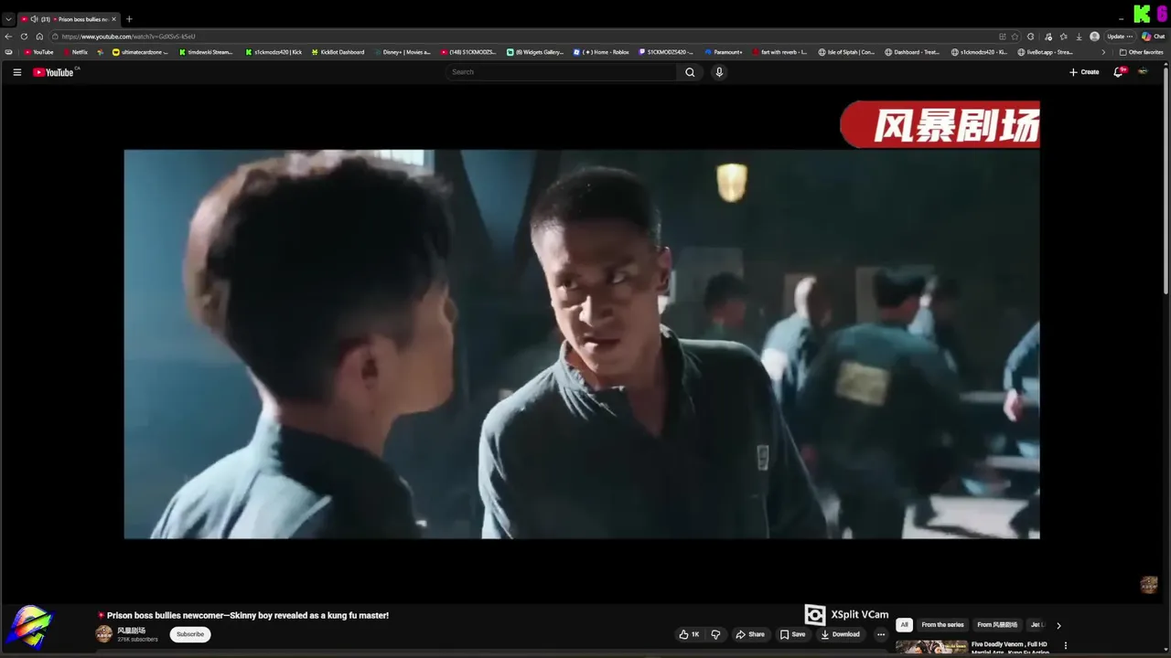The image size is (1171, 658).
Task: Open Netflix bookmark
Action: [x=75, y=52]
